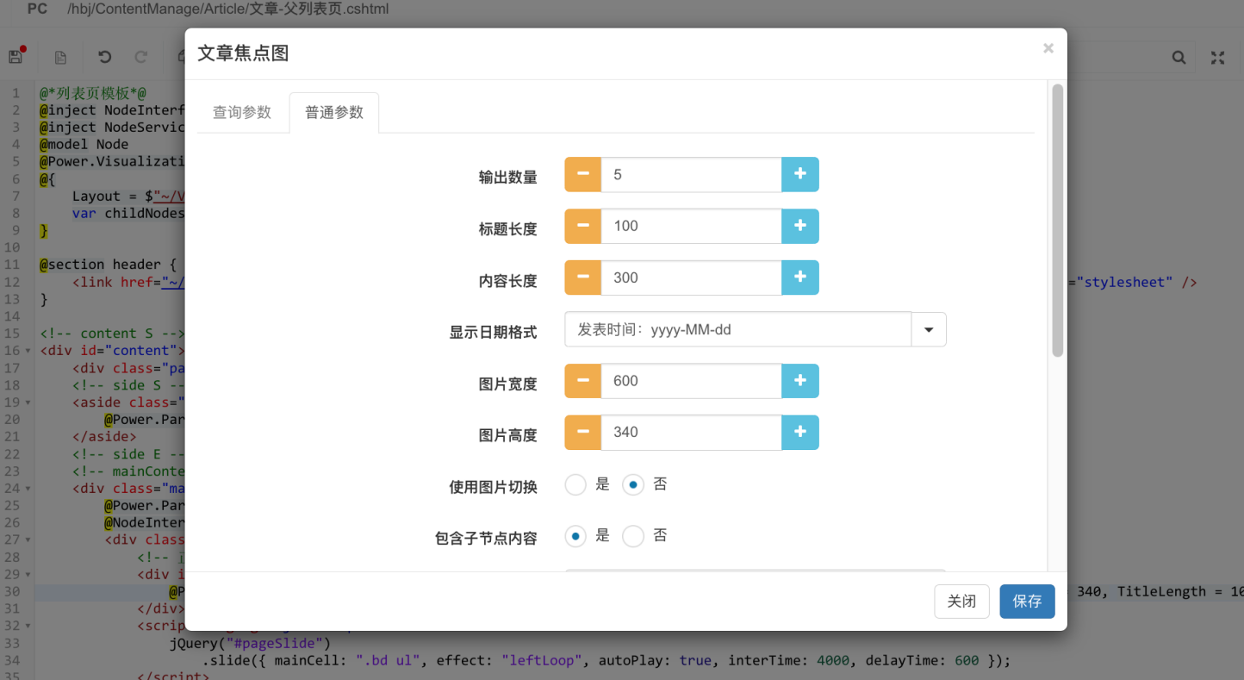Increase 输出数量 with the plus button

point(800,174)
